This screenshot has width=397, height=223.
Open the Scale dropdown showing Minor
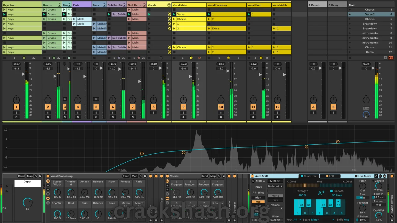click(x=315, y=220)
